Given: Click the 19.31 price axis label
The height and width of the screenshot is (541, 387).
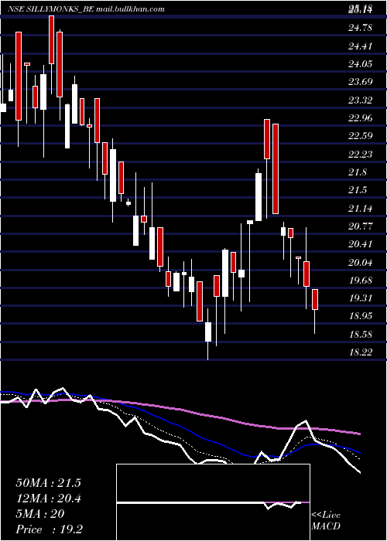Looking at the screenshot, I should (x=361, y=298).
